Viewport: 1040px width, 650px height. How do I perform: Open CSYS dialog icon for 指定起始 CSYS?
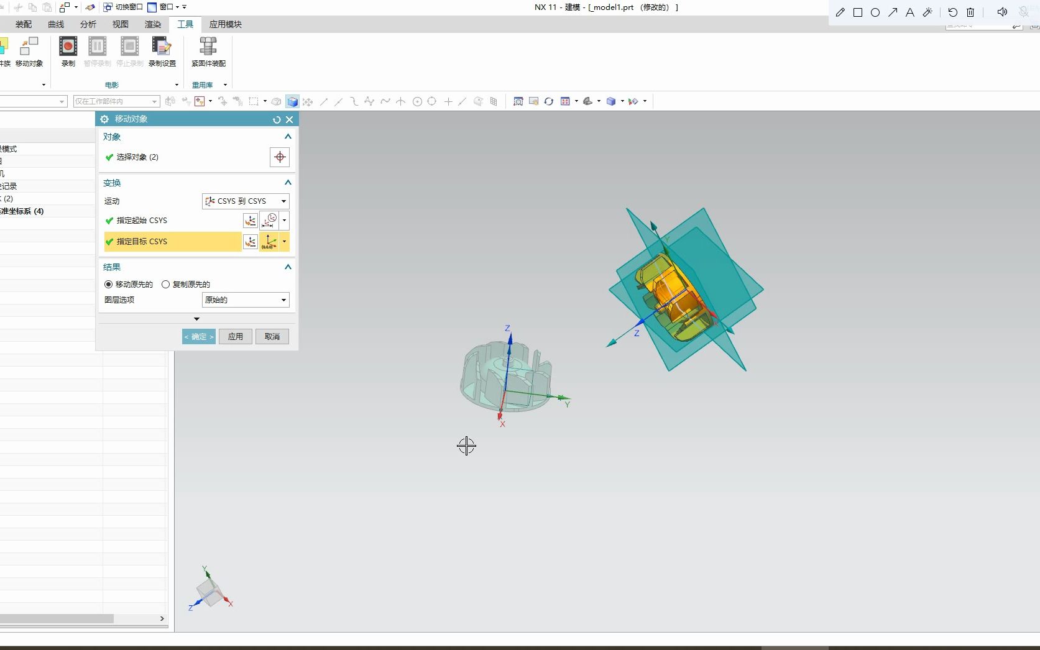pyautogui.click(x=251, y=221)
